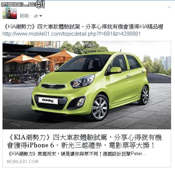
Task: Click the round fog light on bumper
Action: [x=81, y=102]
